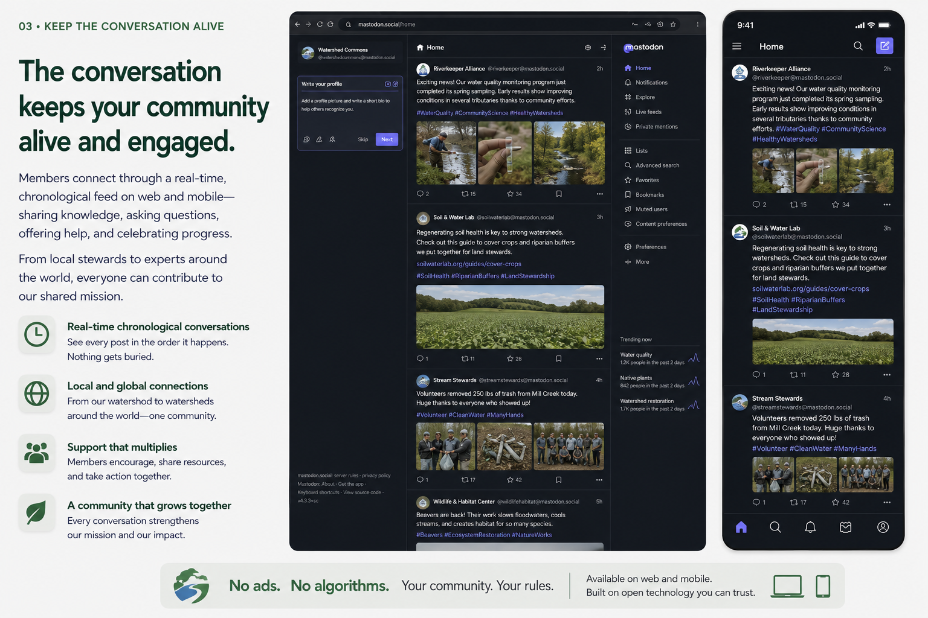This screenshot has width=928, height=618.
Task: Select the Home tab in mobile bottom bar
Action: pos(741,527)
